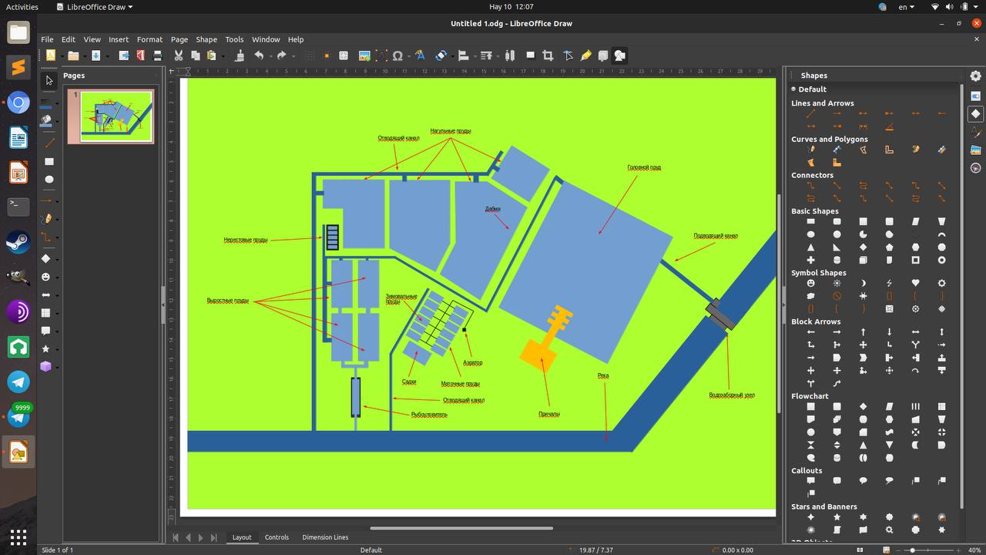
Task: Select the arrow Select tool
Action: [x=49, y=80]
